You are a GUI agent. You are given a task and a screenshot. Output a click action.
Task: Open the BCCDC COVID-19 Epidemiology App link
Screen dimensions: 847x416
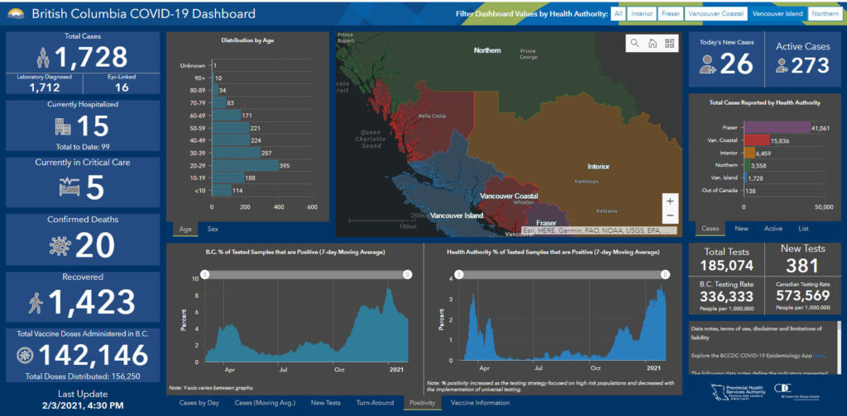[x=818, y=356]
